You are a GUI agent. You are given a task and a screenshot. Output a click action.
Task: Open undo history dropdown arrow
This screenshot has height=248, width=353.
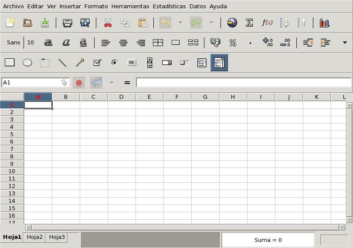pyautogui.click(x=180, y=23)
